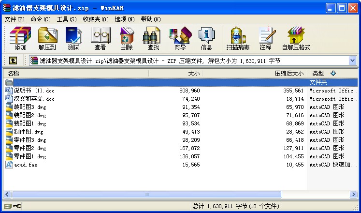361x213 pixels.
Task: Open the 收藏夹(O) menu
Action: (96, 19)
